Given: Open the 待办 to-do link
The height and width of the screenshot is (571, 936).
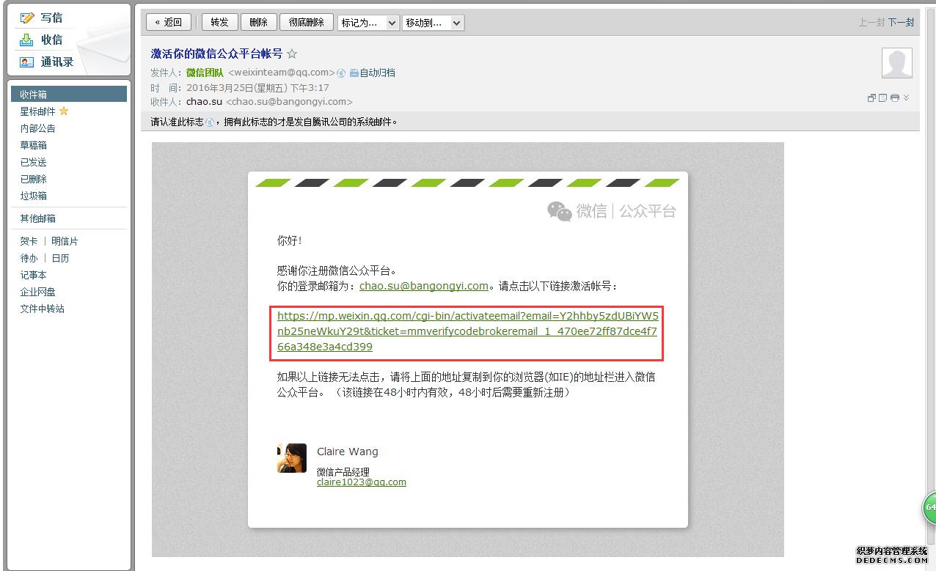Looking at the screenshot, I should (x=29, y=258).
